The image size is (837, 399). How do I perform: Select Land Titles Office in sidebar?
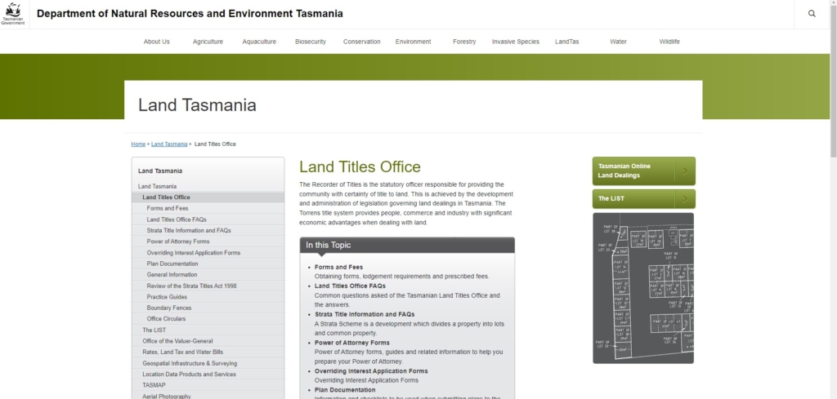point(208,197)
